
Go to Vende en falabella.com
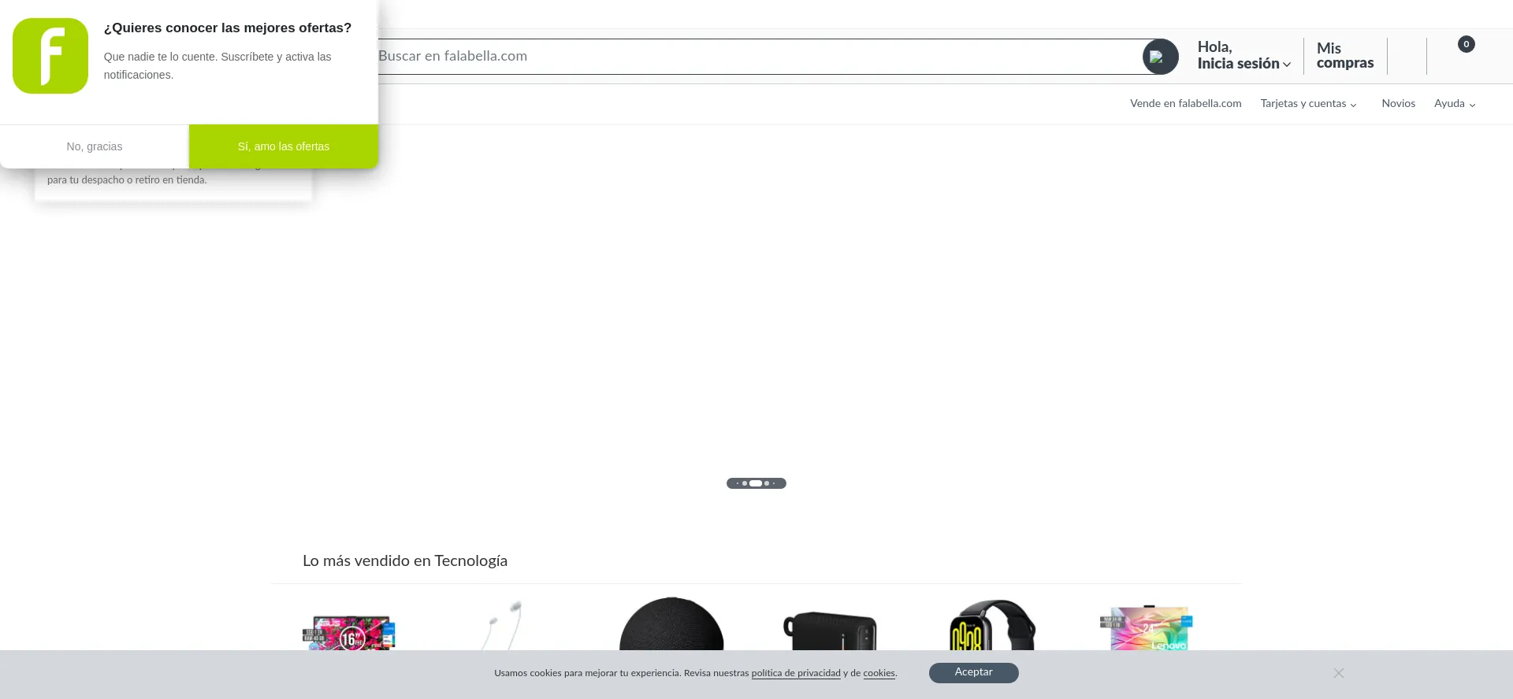1185,104
